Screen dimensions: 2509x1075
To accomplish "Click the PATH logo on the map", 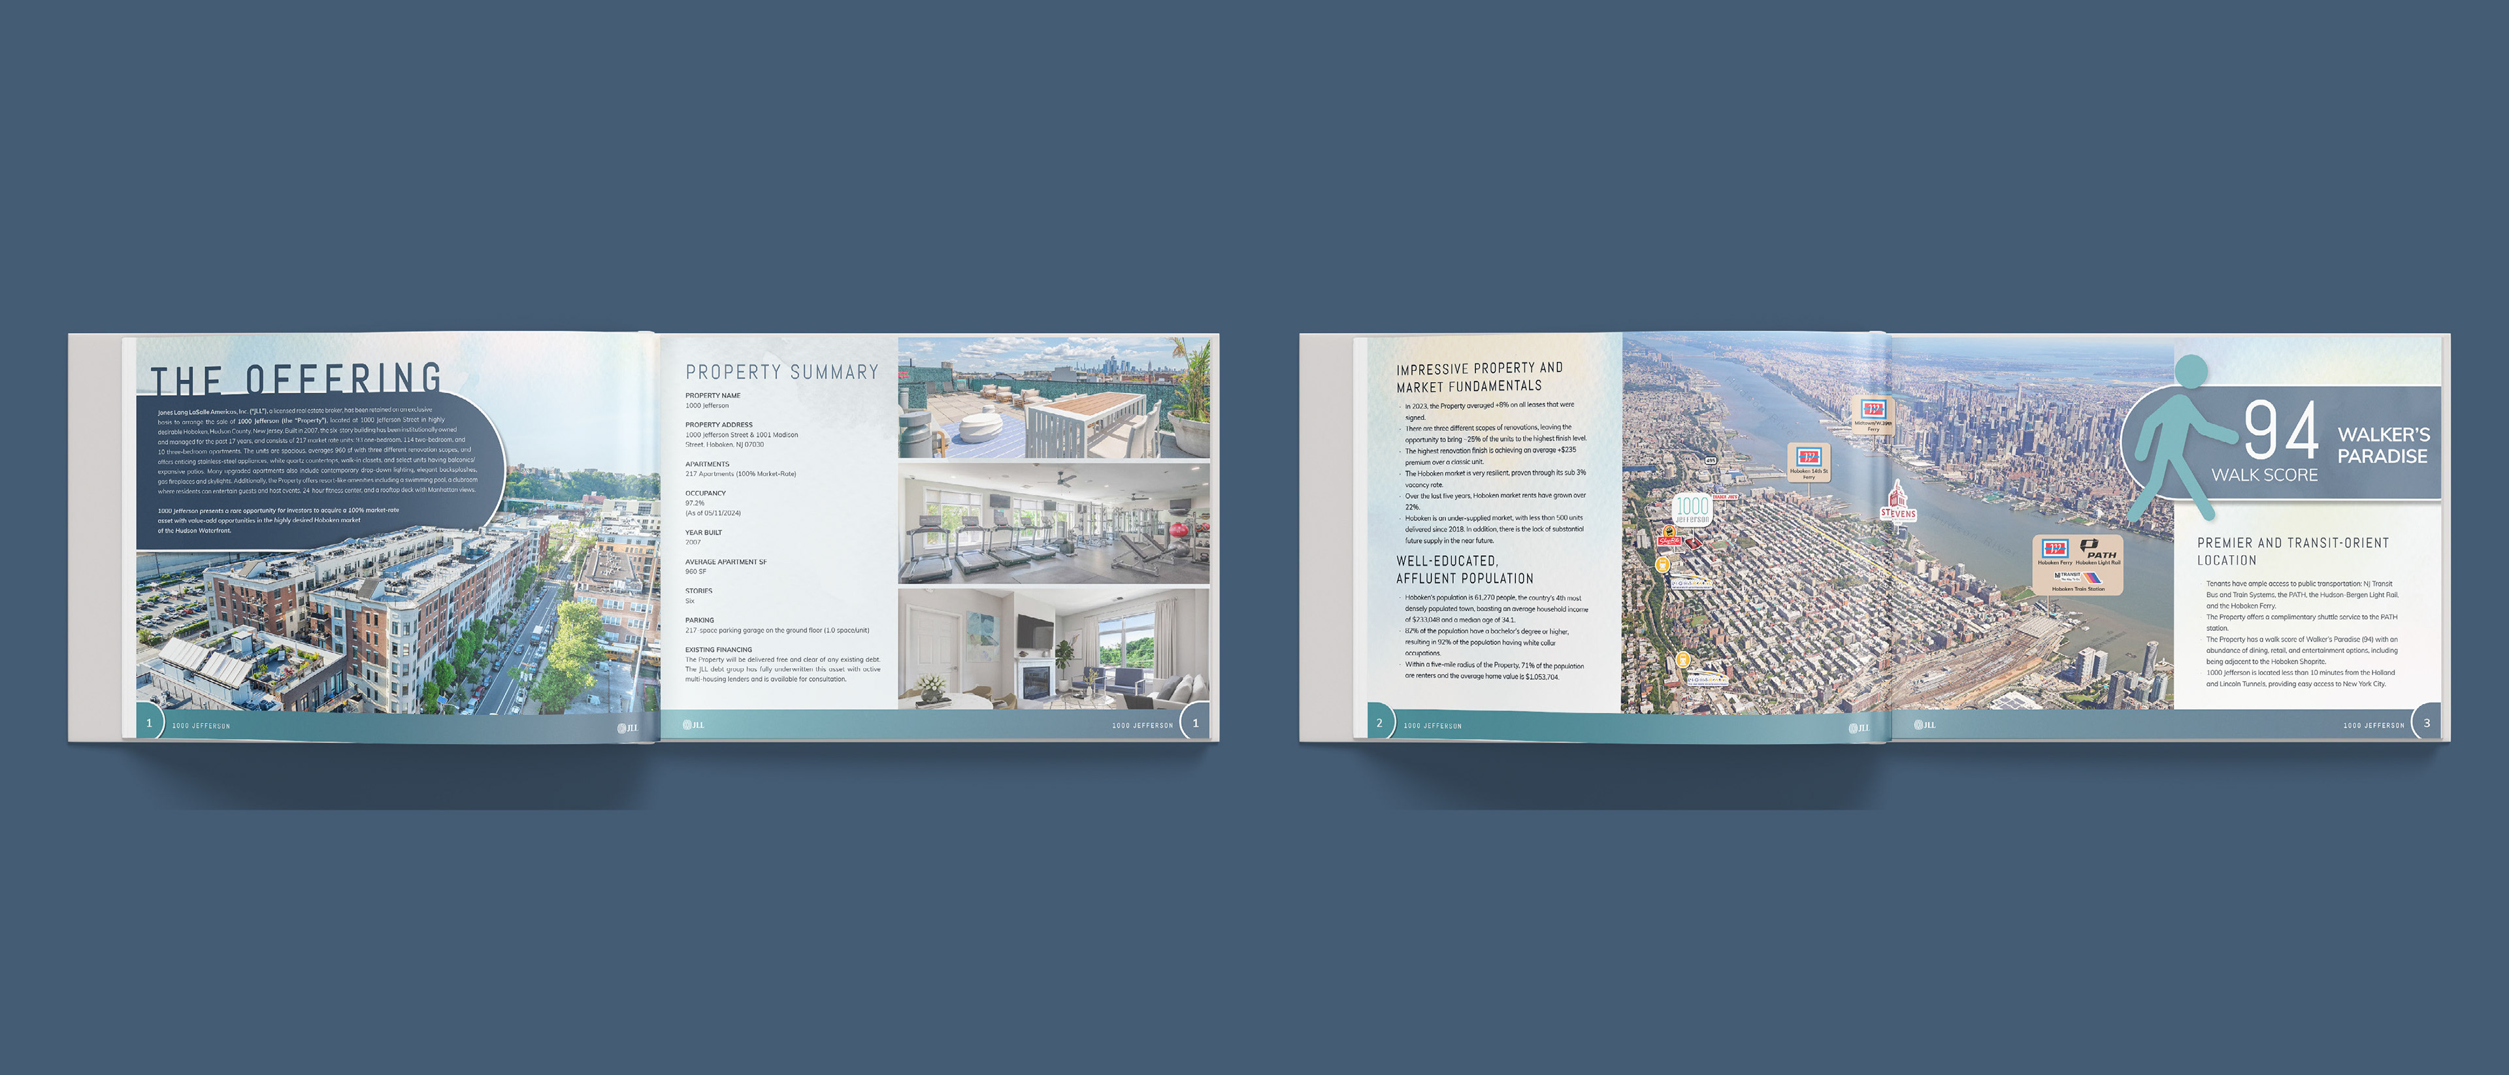I will 2097,548.
